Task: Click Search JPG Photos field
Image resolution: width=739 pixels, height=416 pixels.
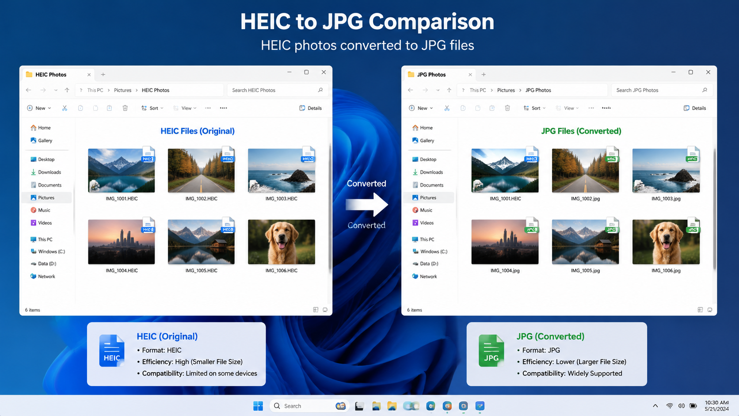Action: [661, 90]
